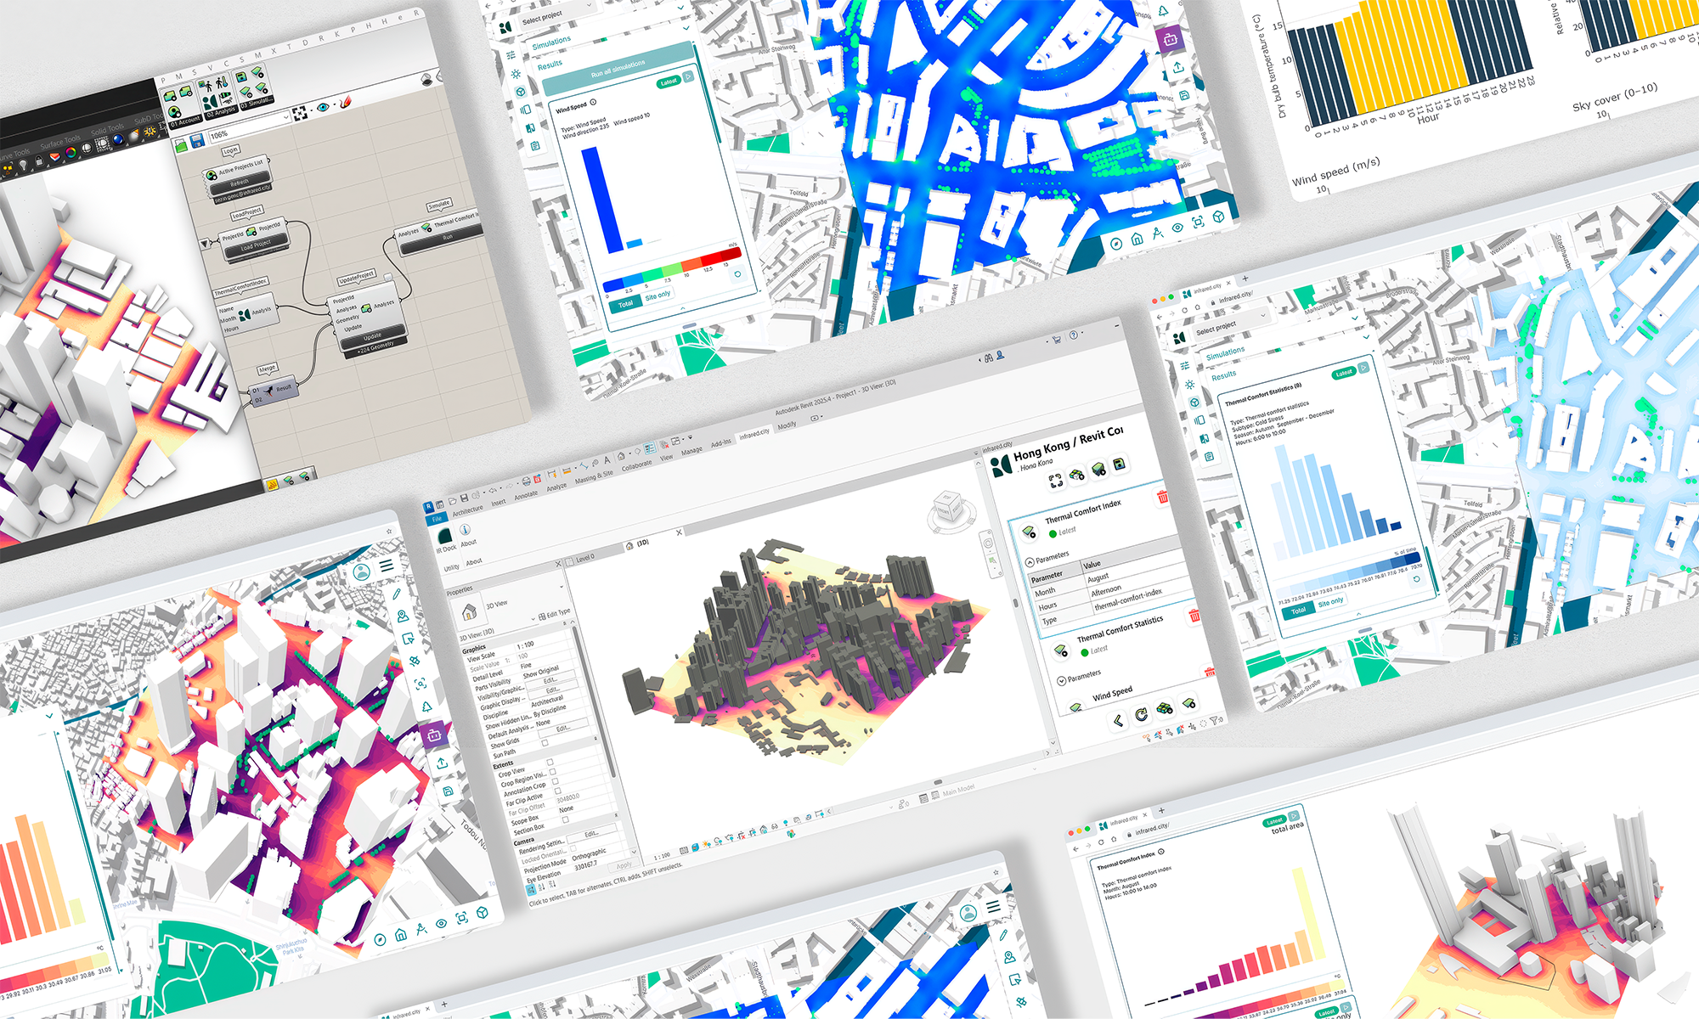Open the 3D View type selector dropdown in Revit Properties
Image resolution: width=1699 pixels, height=1019 pixels.
[562, 587]
